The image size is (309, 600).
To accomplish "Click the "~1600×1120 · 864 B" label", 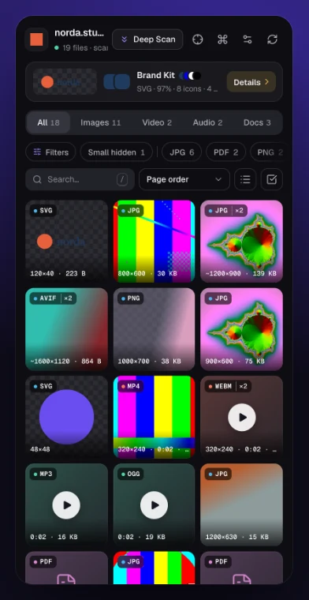I will [x=65, y=362].
